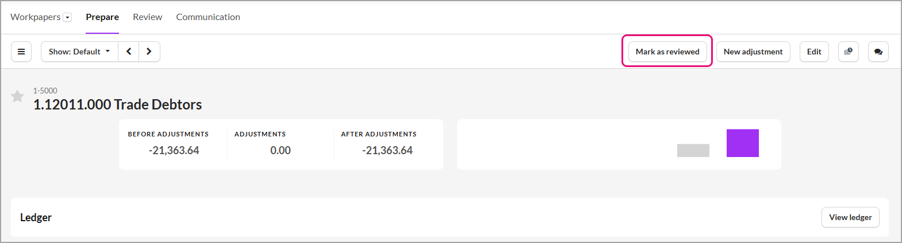
Task: Open the Show: Default dropdown
Action: (x=79, y=52)
